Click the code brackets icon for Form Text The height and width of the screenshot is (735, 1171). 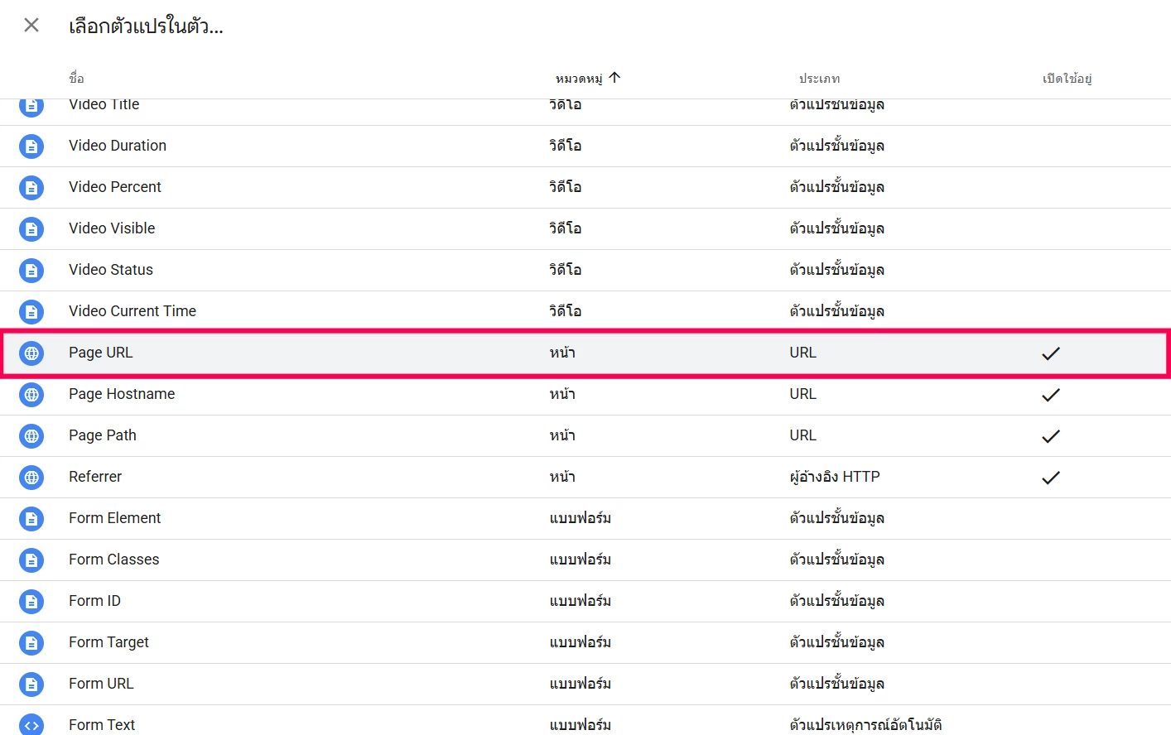31,725
